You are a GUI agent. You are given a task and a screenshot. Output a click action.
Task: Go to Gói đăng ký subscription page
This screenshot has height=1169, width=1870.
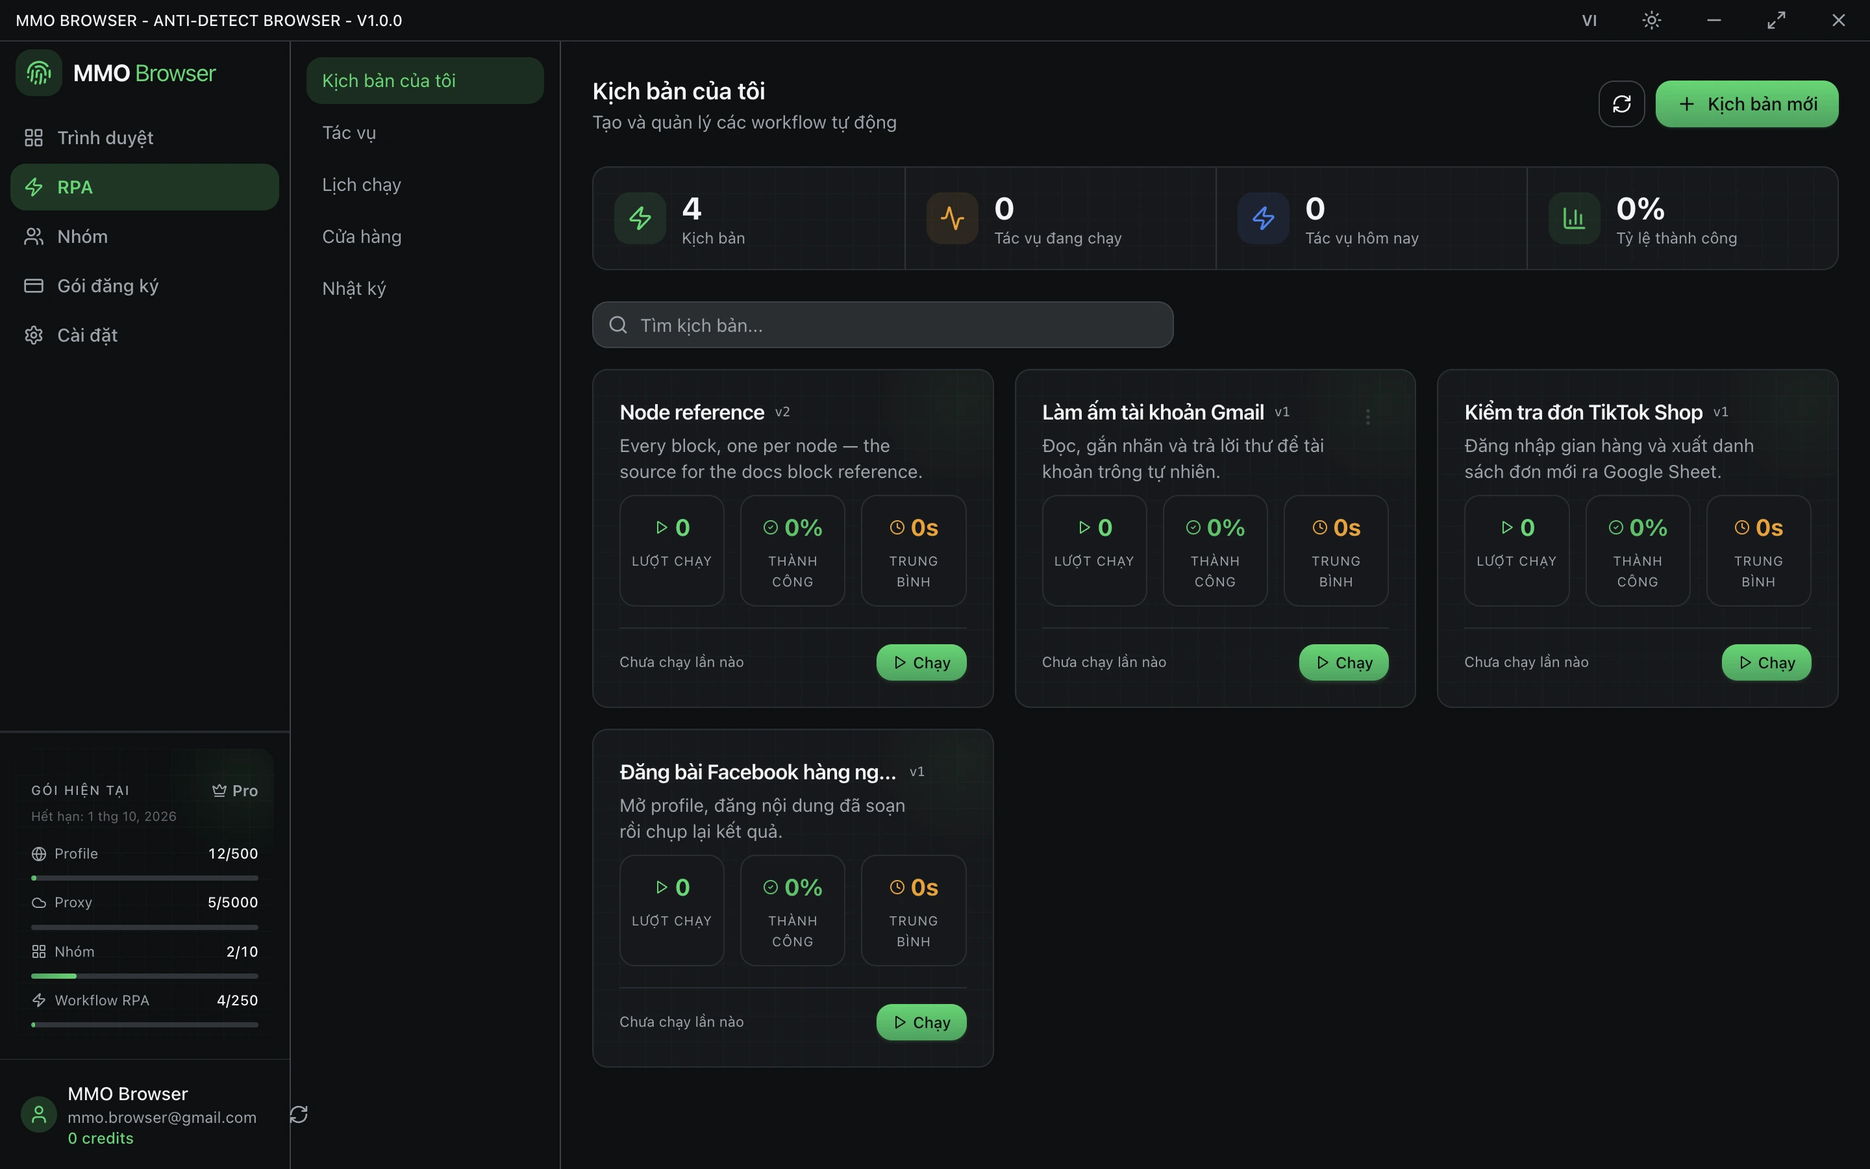point(145,286)
